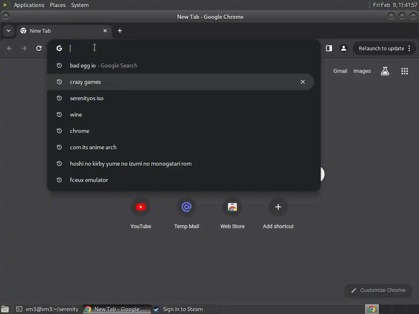This screenshot has height=314, width=419.
Task: Open the Chrome profile avatar icon
Action: pyautogui.click(x=344, y=48)
